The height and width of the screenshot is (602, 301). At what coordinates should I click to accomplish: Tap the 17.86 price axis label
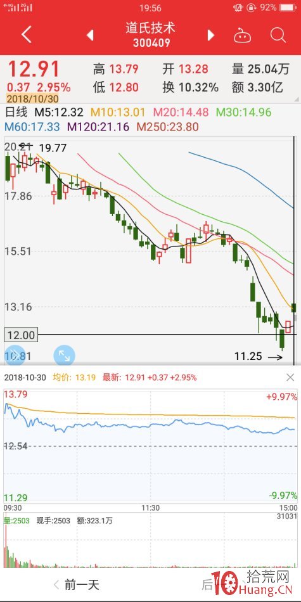[x=18, y=196]
